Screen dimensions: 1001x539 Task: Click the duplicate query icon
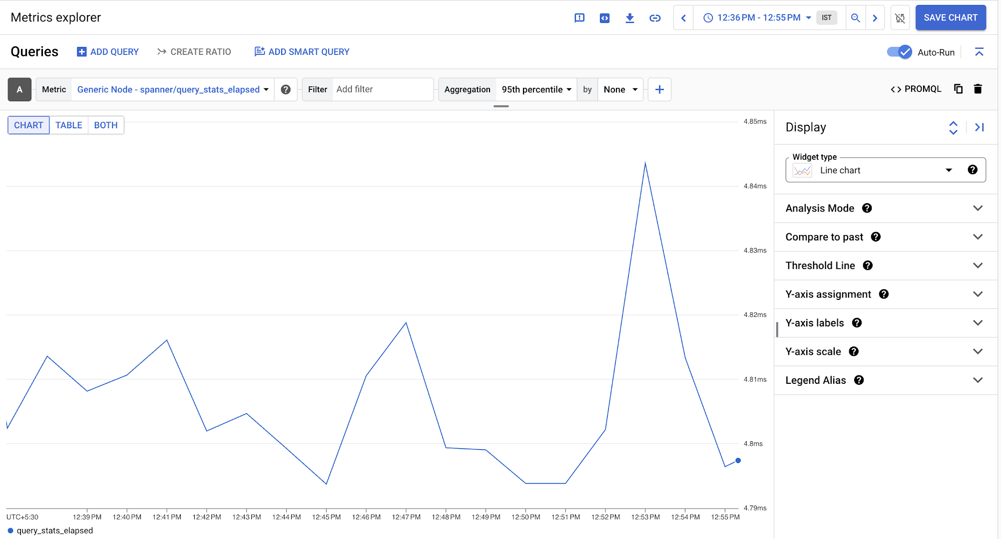958,88
